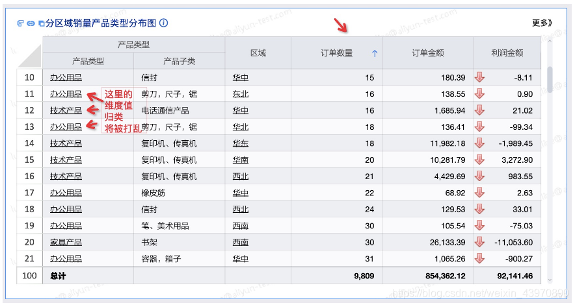Open 办公用品 link in row 10

click(x=66, y=77)
